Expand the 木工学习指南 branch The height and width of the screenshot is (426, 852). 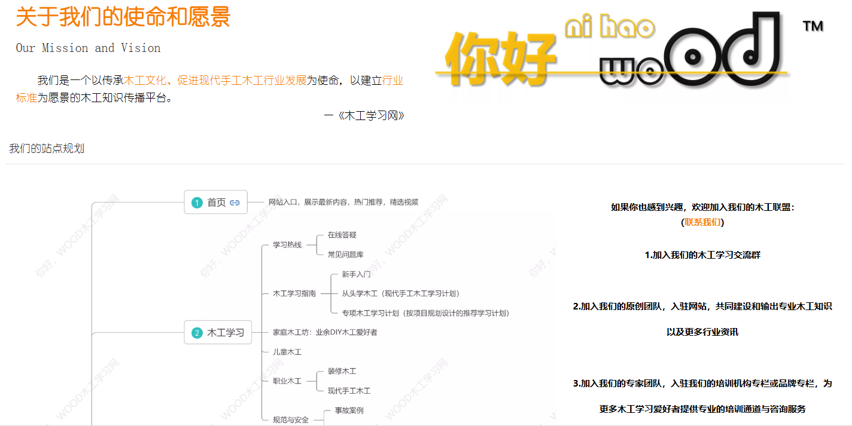pyautogui.click(x=294, y=293)
